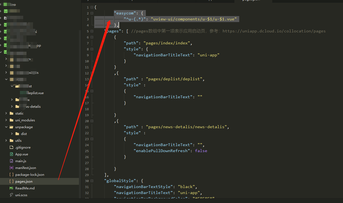Click the dist folder icon
The height and width of the screenshot is (203, 343).
17,134
